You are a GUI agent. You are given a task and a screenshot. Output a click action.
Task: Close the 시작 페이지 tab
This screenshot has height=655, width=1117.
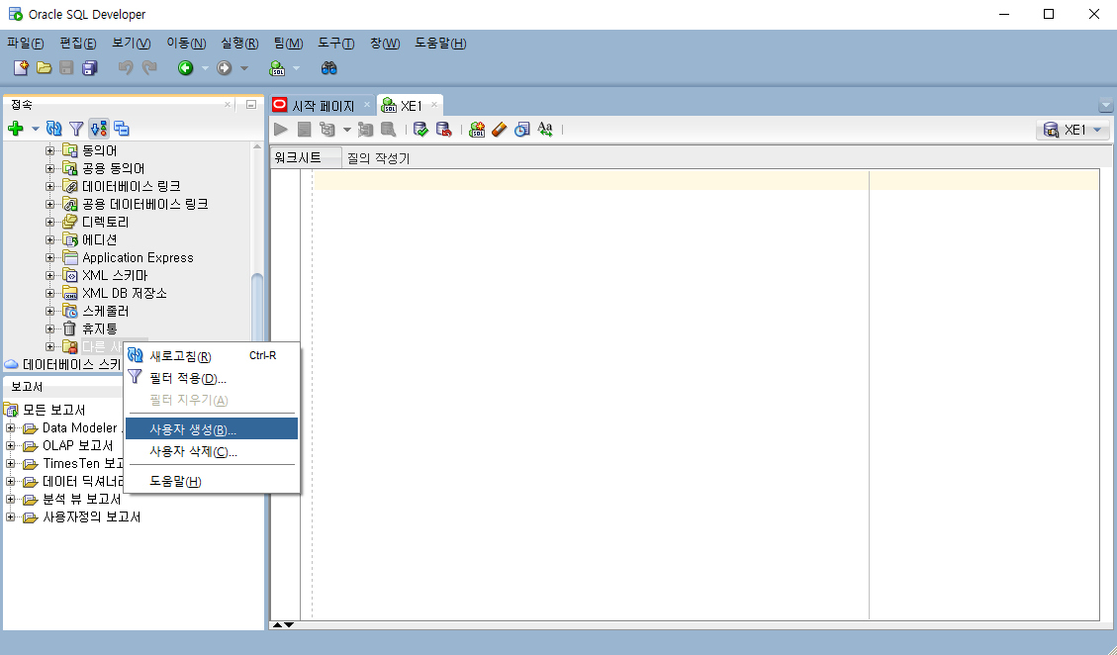coord(366,105)
